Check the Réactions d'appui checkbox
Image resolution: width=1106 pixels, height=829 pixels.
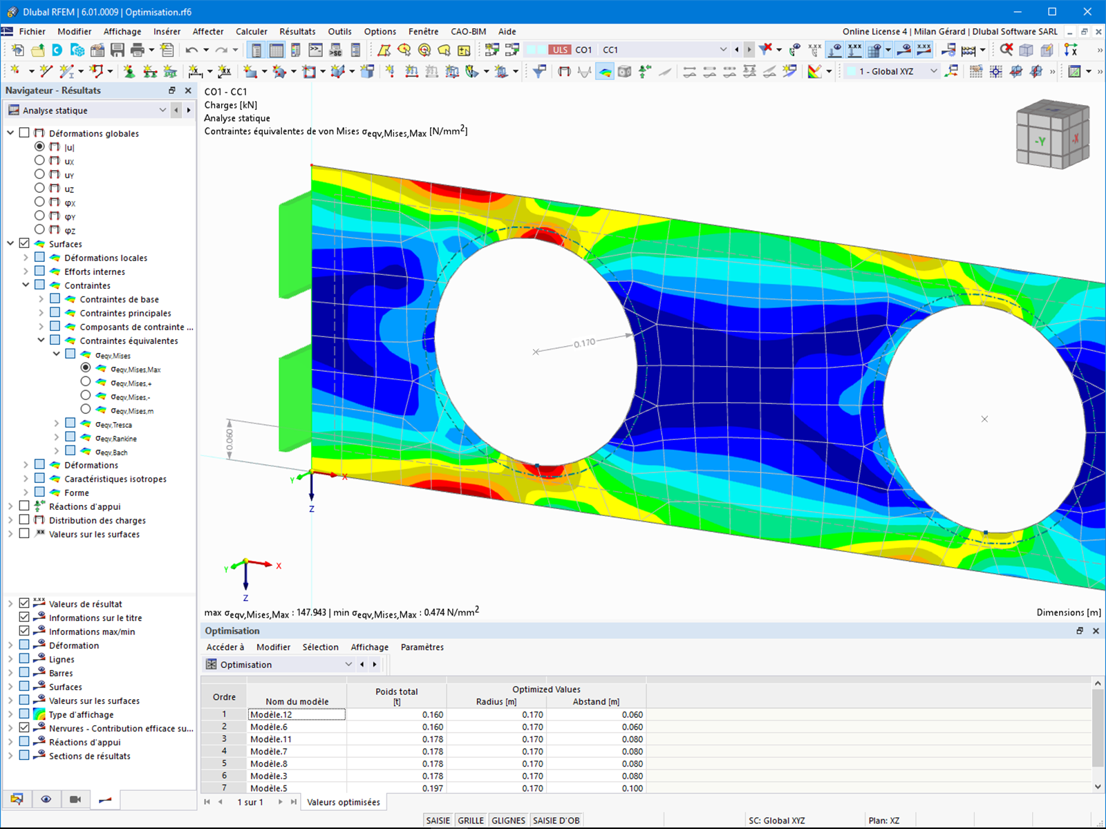[x=24, y=506]
